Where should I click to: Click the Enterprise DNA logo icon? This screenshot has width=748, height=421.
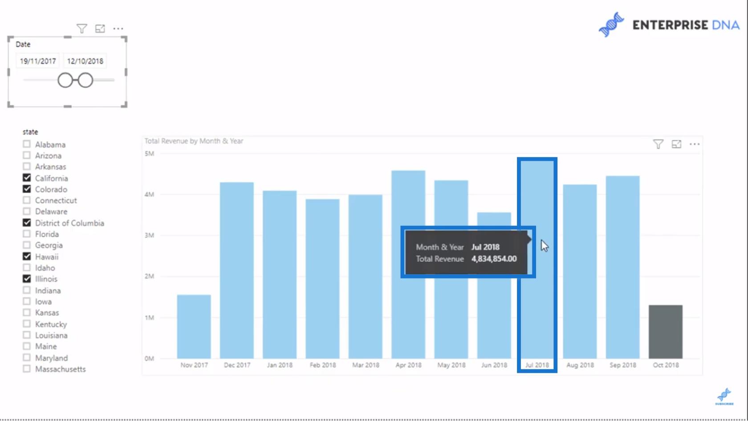(611, 25)
